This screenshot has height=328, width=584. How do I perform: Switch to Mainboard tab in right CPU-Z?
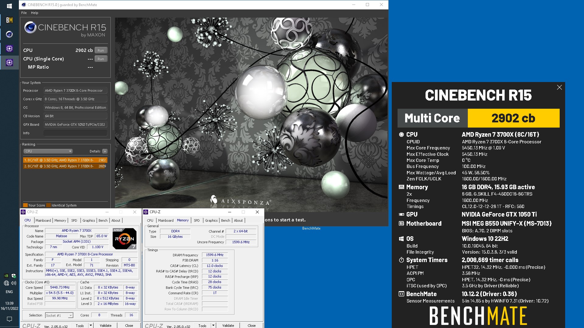pos(166,220)
